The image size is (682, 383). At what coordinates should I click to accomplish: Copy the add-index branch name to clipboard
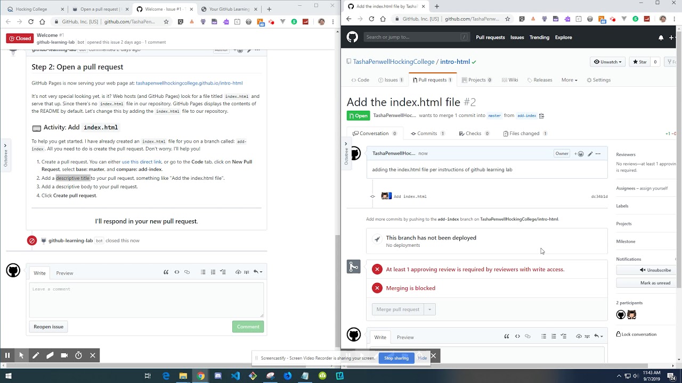coord(541,116)
